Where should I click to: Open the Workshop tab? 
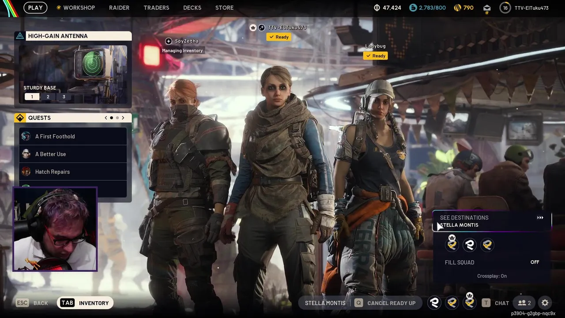[x=79, y=8]
